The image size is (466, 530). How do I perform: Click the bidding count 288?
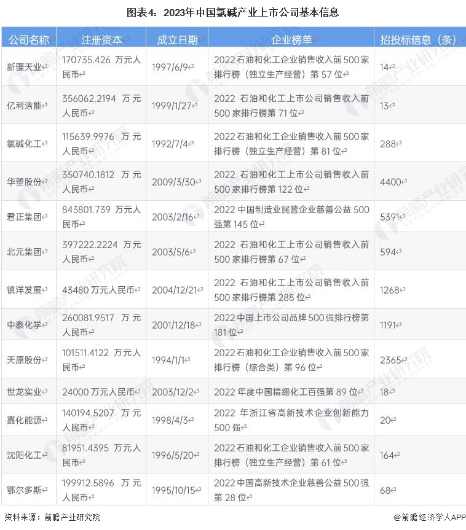pyautogui.click(x=388, y=144)
